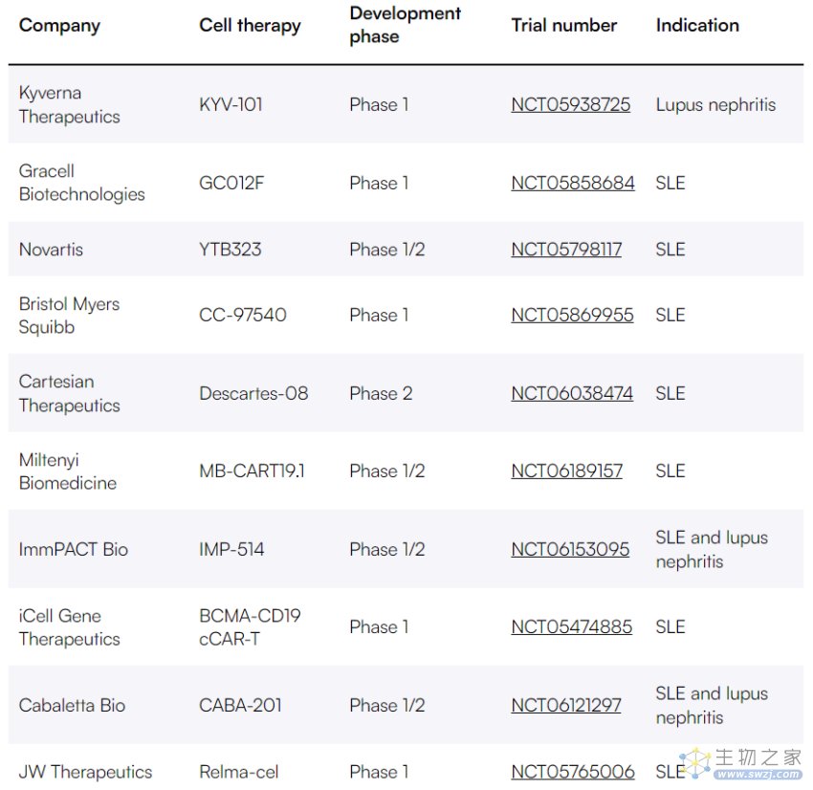Click the watermark logo icon

696,762
